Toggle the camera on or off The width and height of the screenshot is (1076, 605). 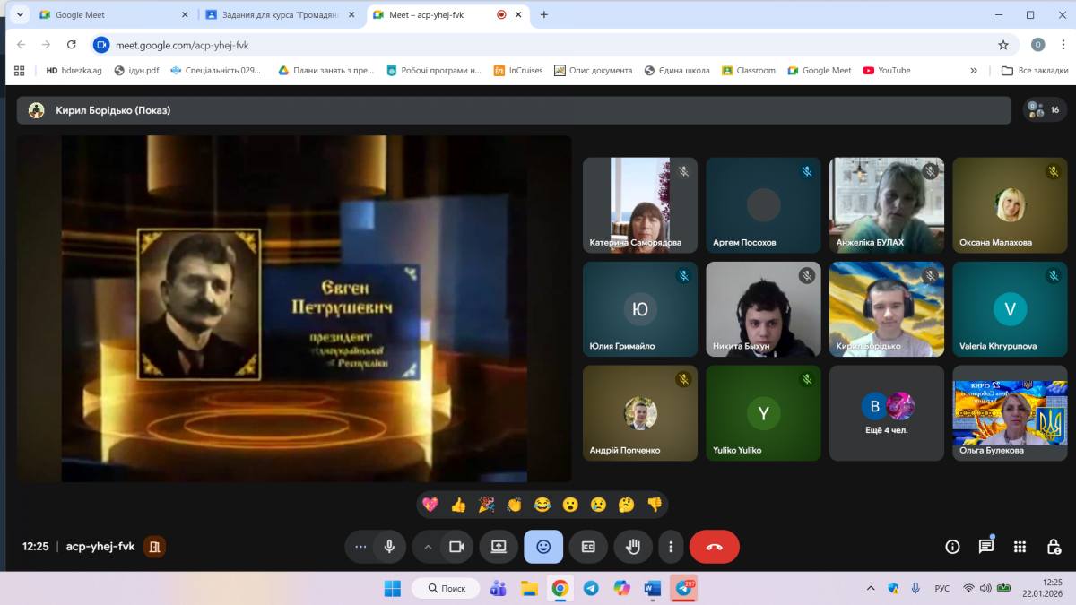(x=456, y=547)
